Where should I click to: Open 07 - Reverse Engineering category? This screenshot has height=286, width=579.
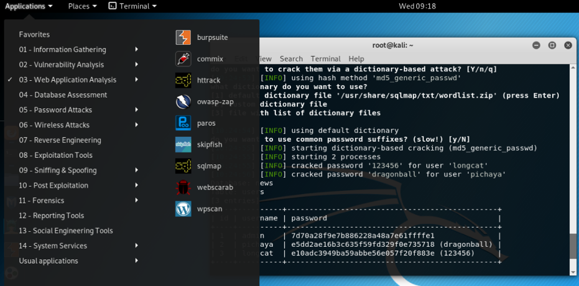(x=60, y=141)
